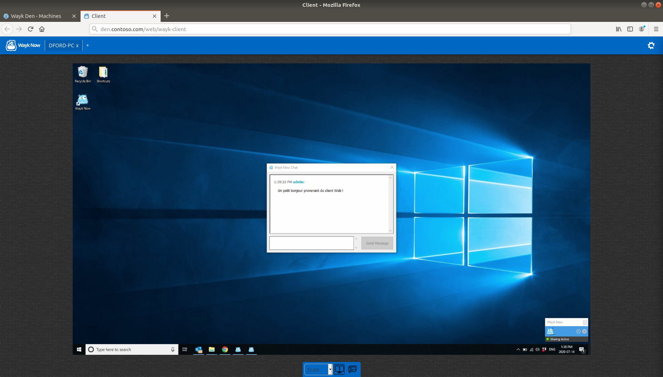663x377 pixels.
Task: Go back in browser history
Action: 7,29
